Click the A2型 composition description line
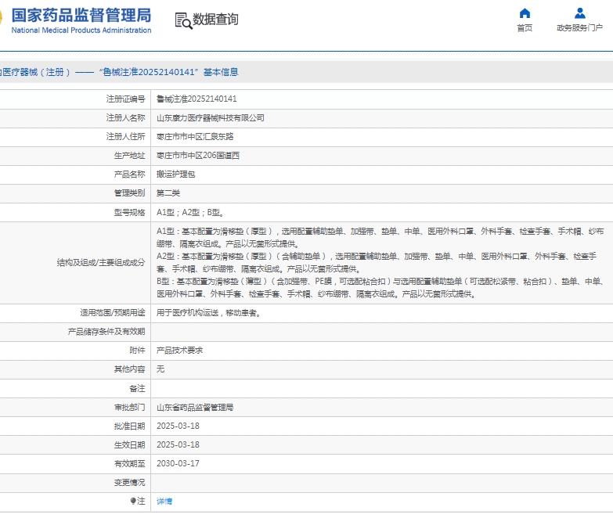The image size is (613, 518). pyautogui.click(x=377, y=262)
